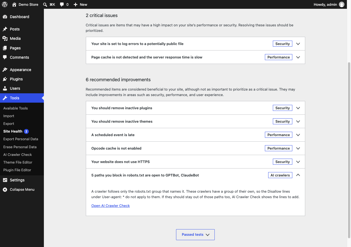
Task: Click the Pages icon in the sidebar
Action: point(5,48)
